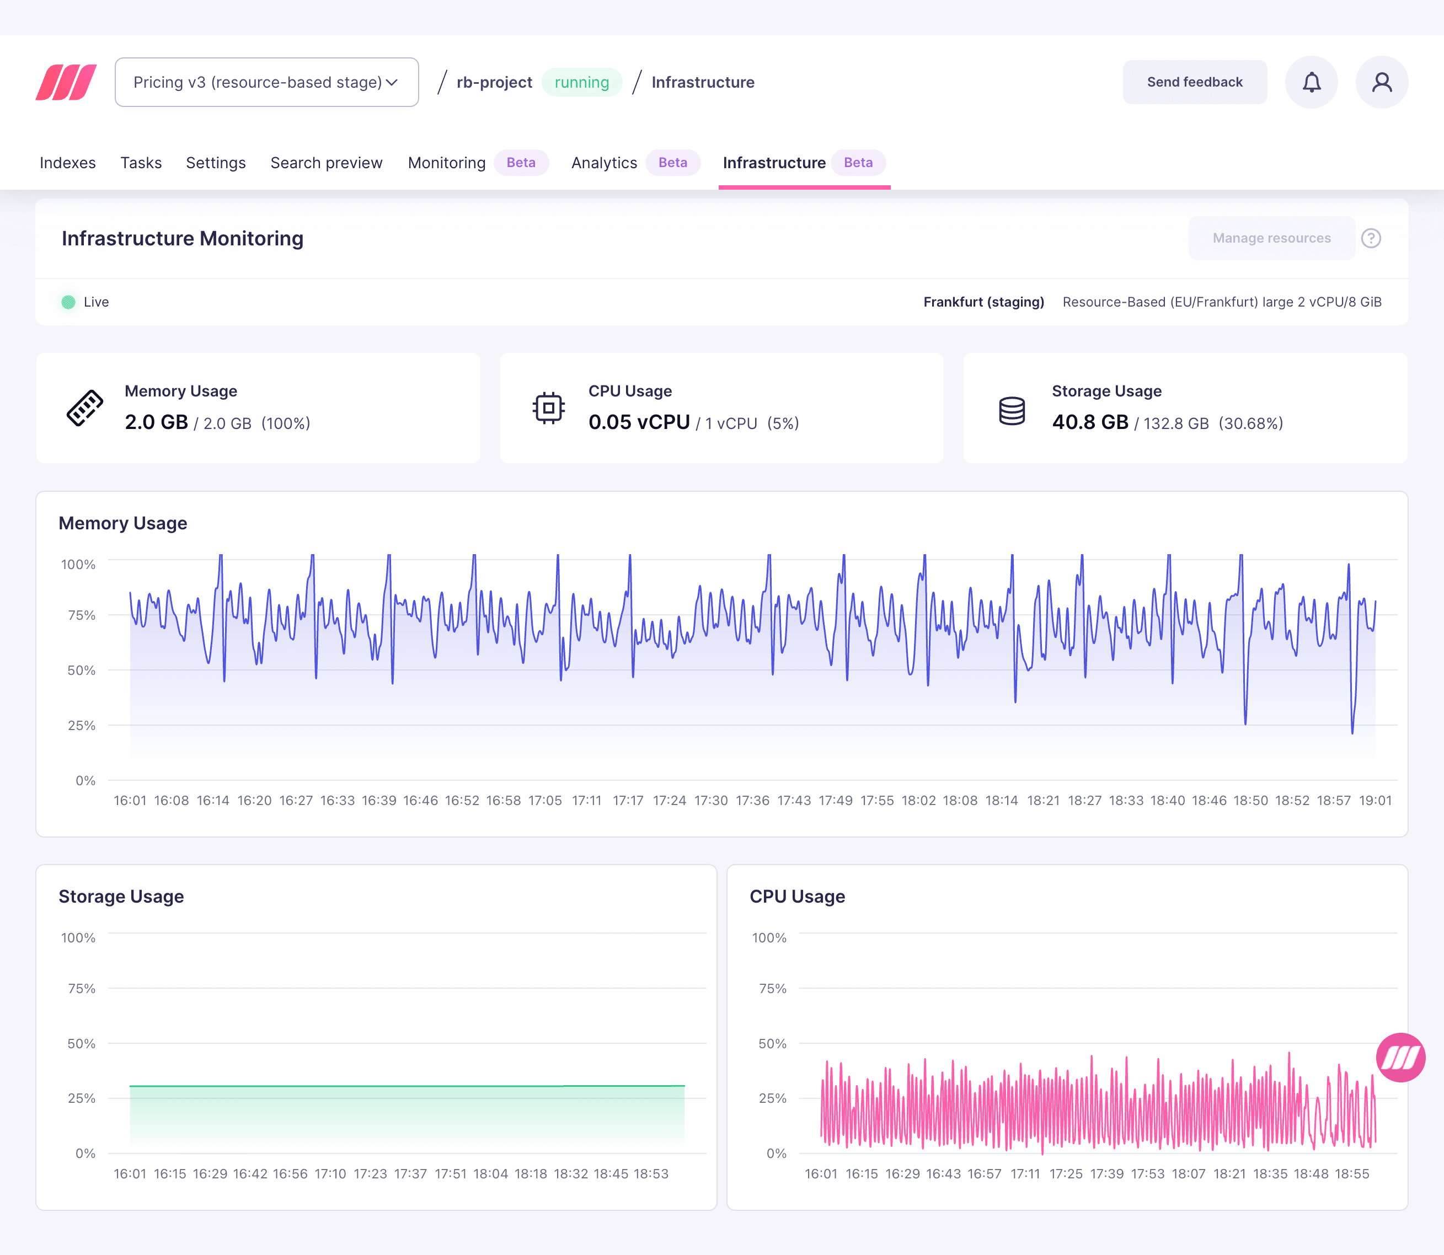The width and height of the screenshot is (1444, 1255).
Task: Click the green Live status indicator
Action: click(67, 301)
